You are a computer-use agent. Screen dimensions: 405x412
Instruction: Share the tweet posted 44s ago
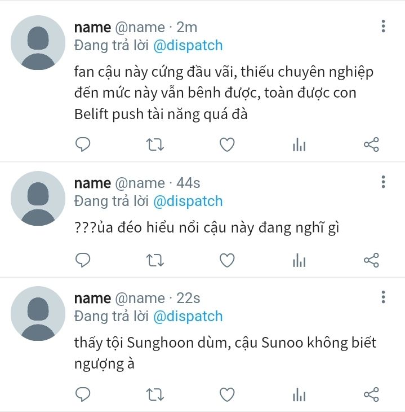(x=371, y=260)
